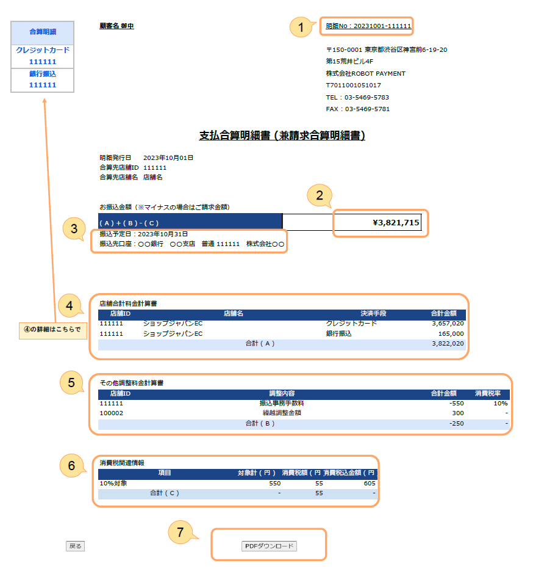Click the 300 amount in 繰越調整金額 row
The width and height of the screenshot is (544, 577).
[458, 413]
